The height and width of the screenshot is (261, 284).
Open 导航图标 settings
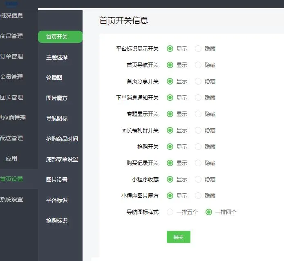pos(57,118)
